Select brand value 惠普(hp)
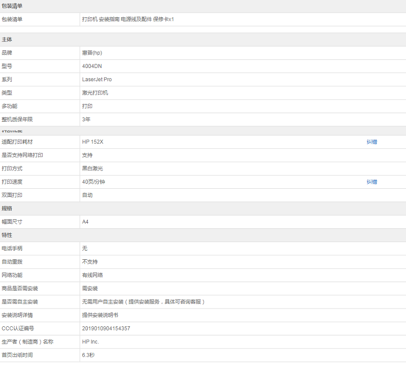The image size is (406, 376). click(92, 53)
